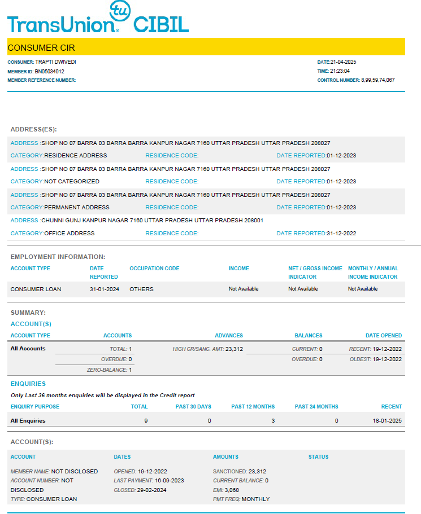Click ADVANCES column header
This screenshot has width=421, height=514.
[x=229, y=335]
